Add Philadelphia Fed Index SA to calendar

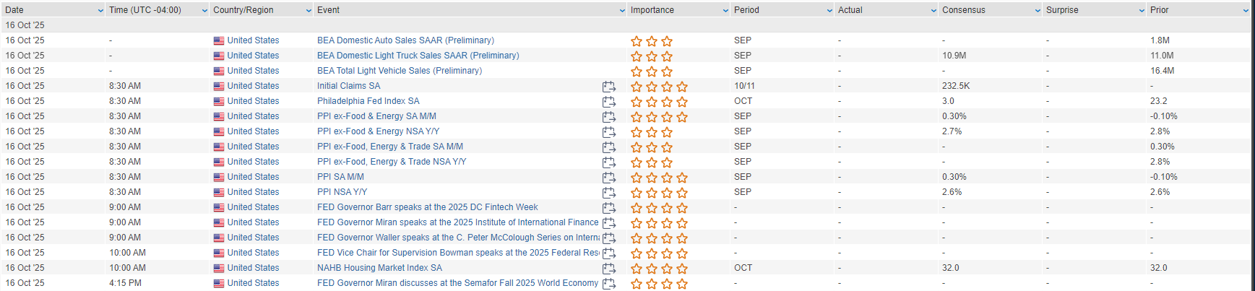609,102
